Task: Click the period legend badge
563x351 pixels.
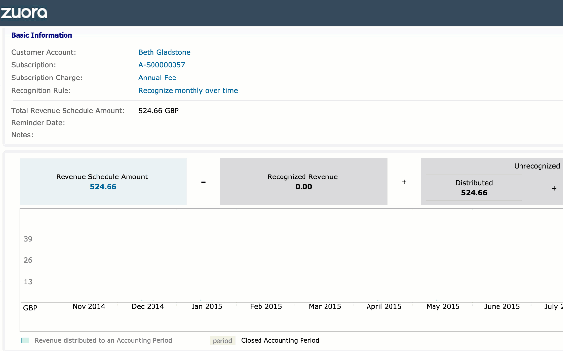Action: 222,341
